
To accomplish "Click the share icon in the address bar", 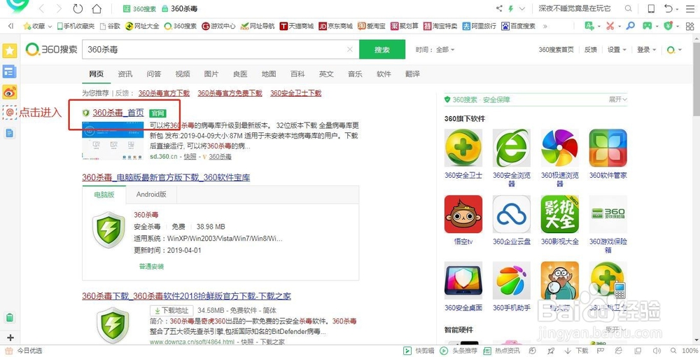I will click(499, 8).
